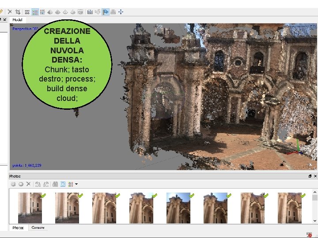Switch to dense cloud classes view
The image size is (318, 238).
pos(42,12)
